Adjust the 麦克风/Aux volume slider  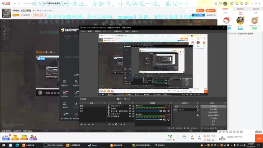point(149,111)
